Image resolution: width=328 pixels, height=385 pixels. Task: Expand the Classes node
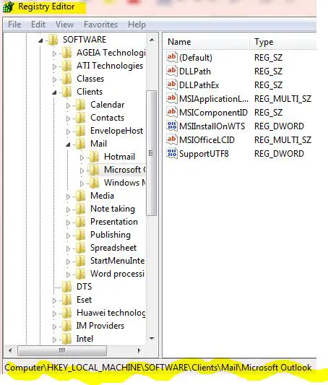(x=54, y=79)
